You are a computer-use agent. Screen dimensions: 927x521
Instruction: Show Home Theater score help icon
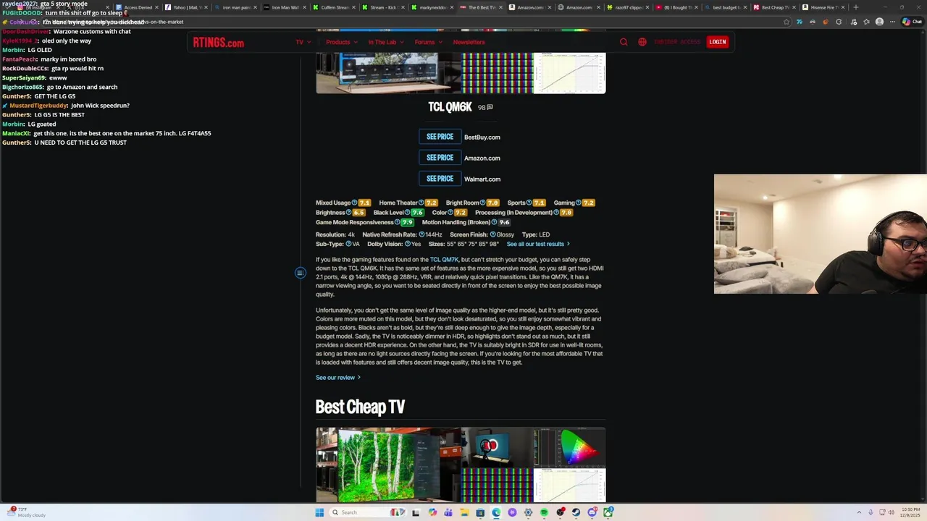point(421,203)
